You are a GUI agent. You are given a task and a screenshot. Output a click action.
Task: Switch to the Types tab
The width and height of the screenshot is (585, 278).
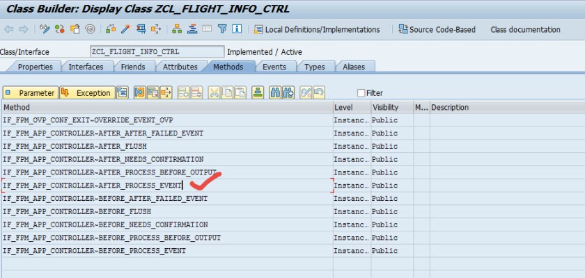pyautogui.click(x=315, y=67)
